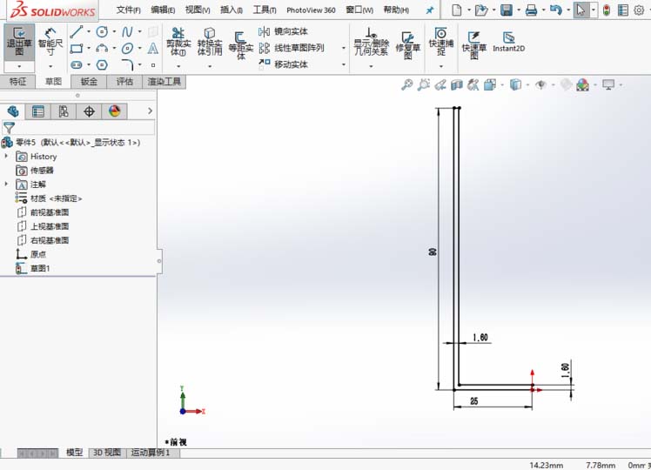
Task: Click the Section View icon
Action: tap(457, 85)
